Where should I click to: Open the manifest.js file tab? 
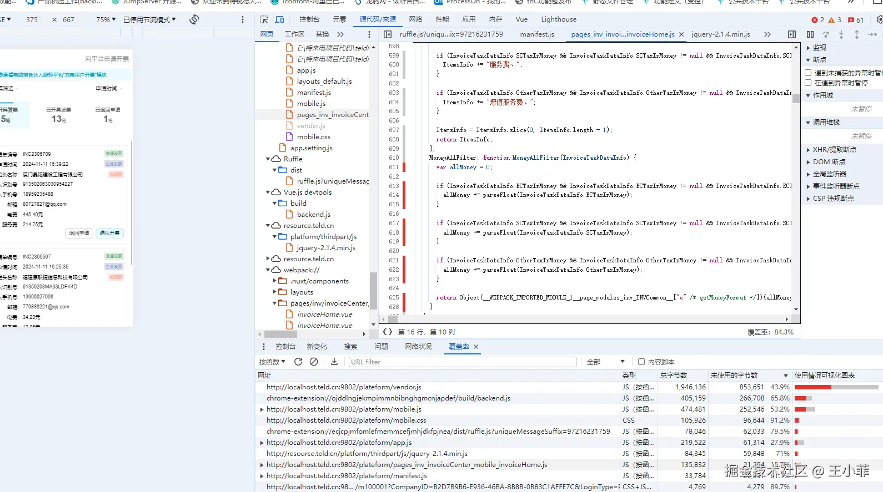536,34
